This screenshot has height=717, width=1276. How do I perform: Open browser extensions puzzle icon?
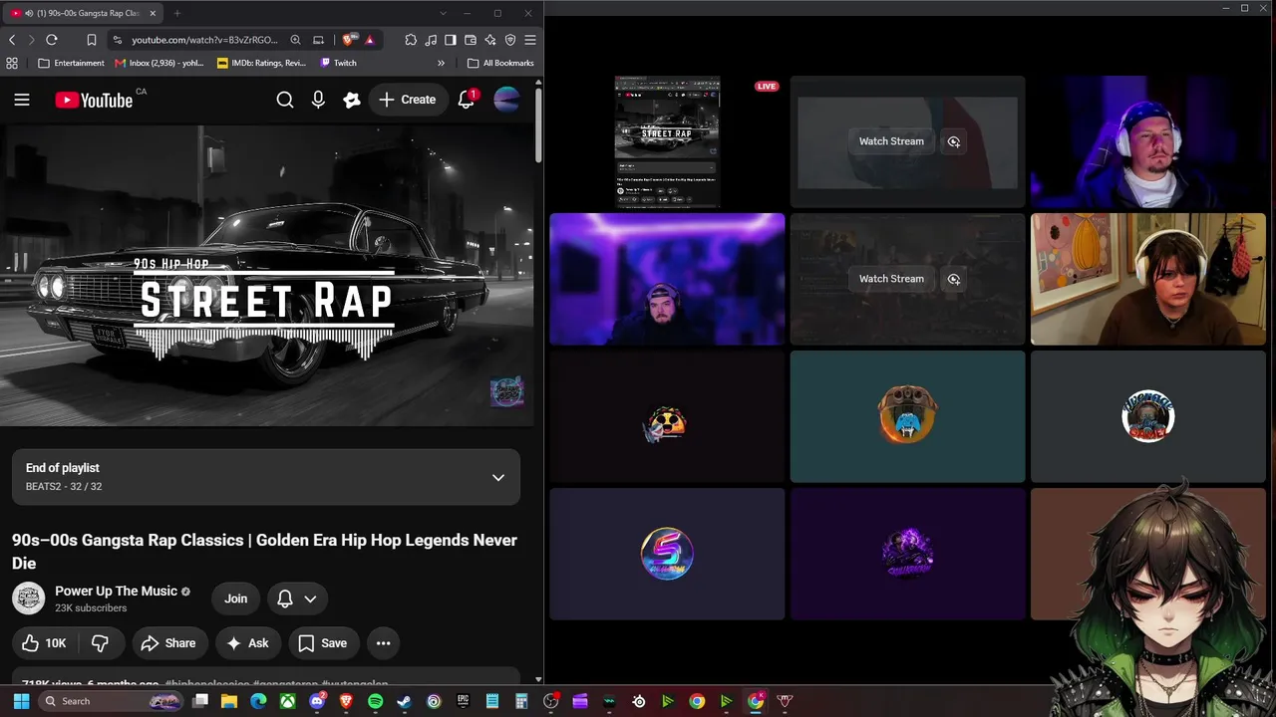[x=411, y=40]
